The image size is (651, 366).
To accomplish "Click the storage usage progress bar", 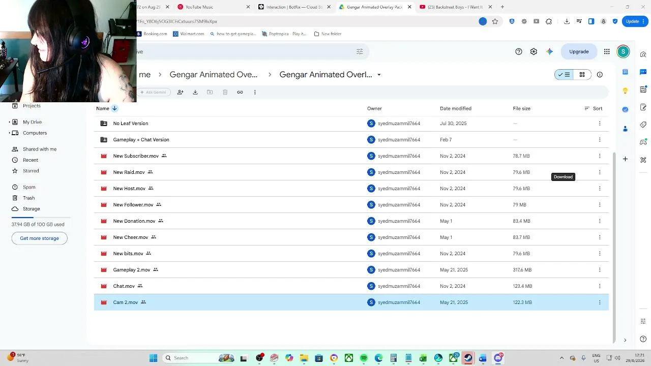I will (41, 218).
